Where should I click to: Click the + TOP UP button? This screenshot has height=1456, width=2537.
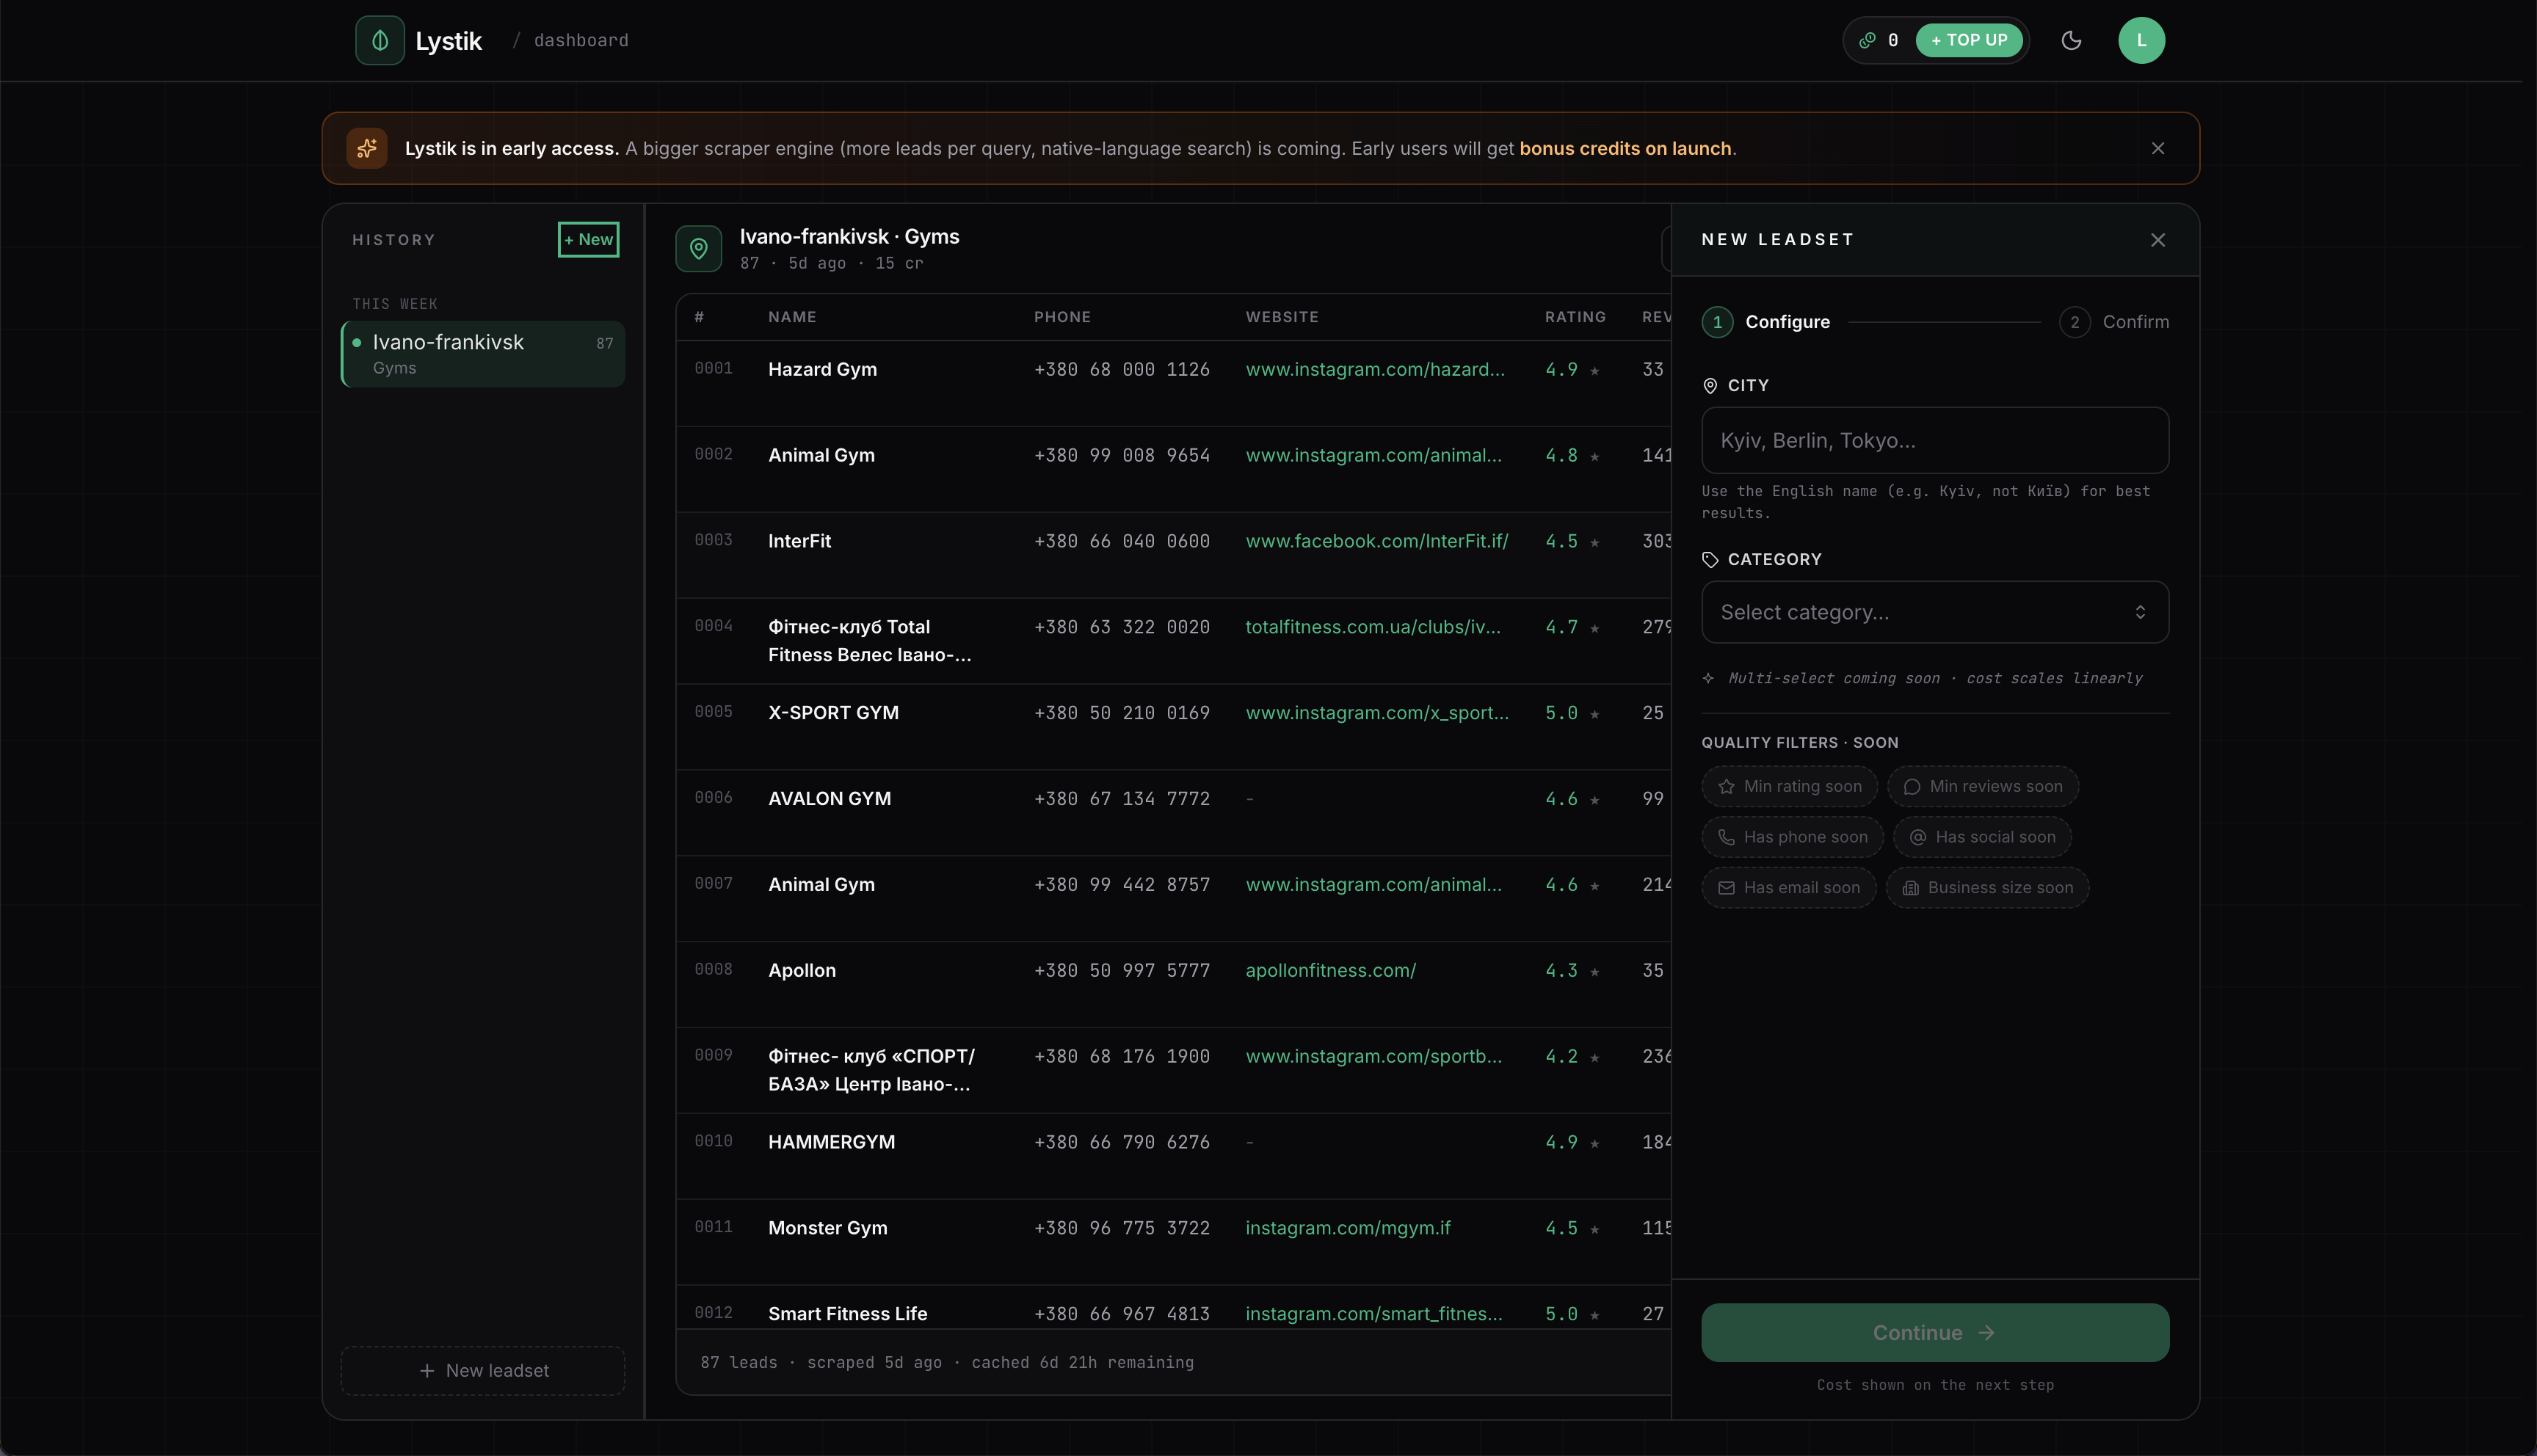1969,40
